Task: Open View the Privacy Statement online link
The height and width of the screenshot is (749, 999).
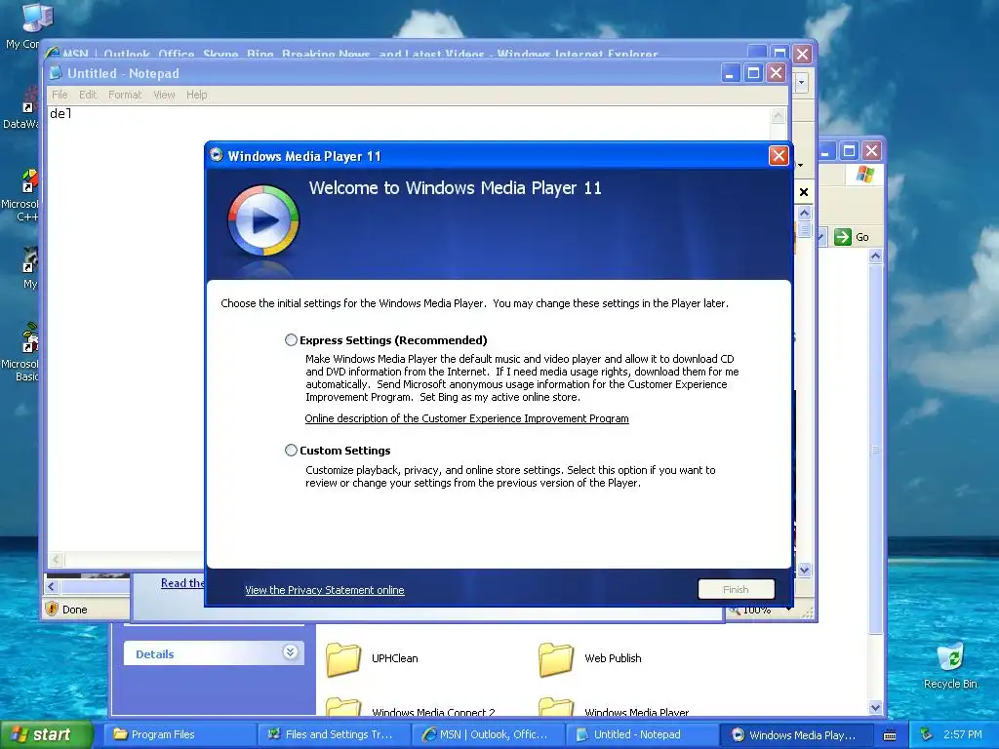Action: tap(324, 590)
